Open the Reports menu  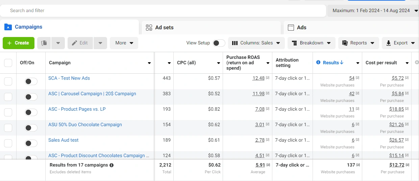pos(358,43)
